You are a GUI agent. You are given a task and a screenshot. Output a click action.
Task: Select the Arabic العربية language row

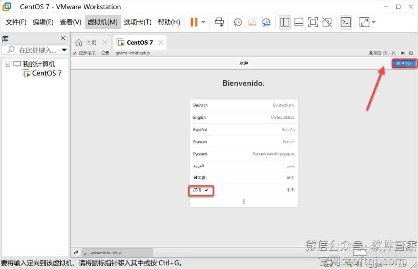[244, 166]
